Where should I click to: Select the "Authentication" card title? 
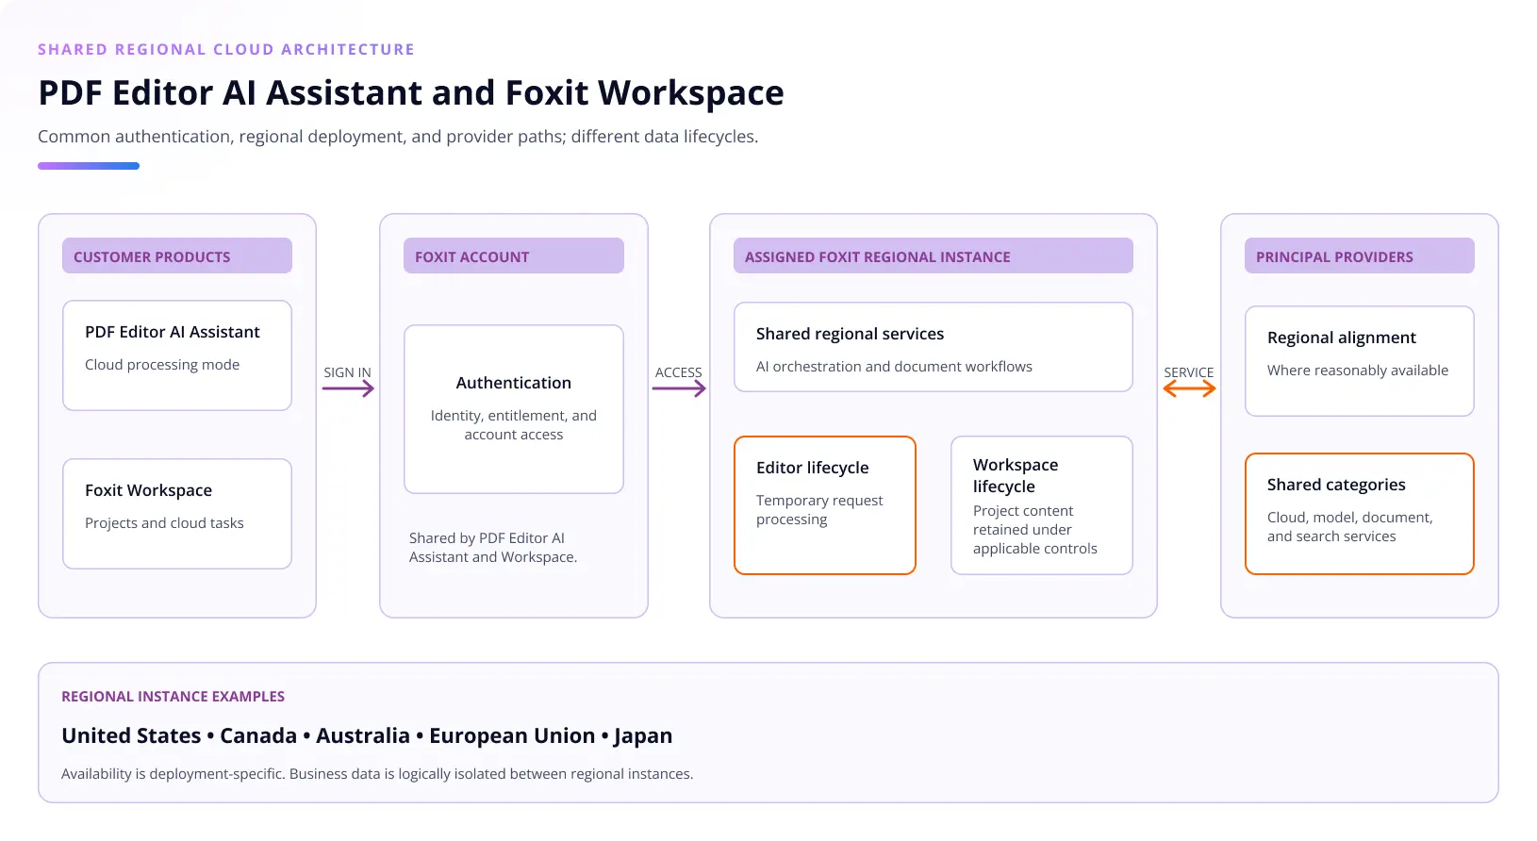click(514, 383)
